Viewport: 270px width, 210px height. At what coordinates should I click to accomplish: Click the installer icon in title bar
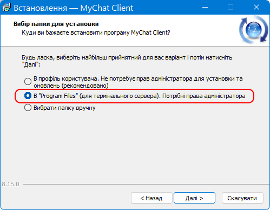(x=6, y=8)
